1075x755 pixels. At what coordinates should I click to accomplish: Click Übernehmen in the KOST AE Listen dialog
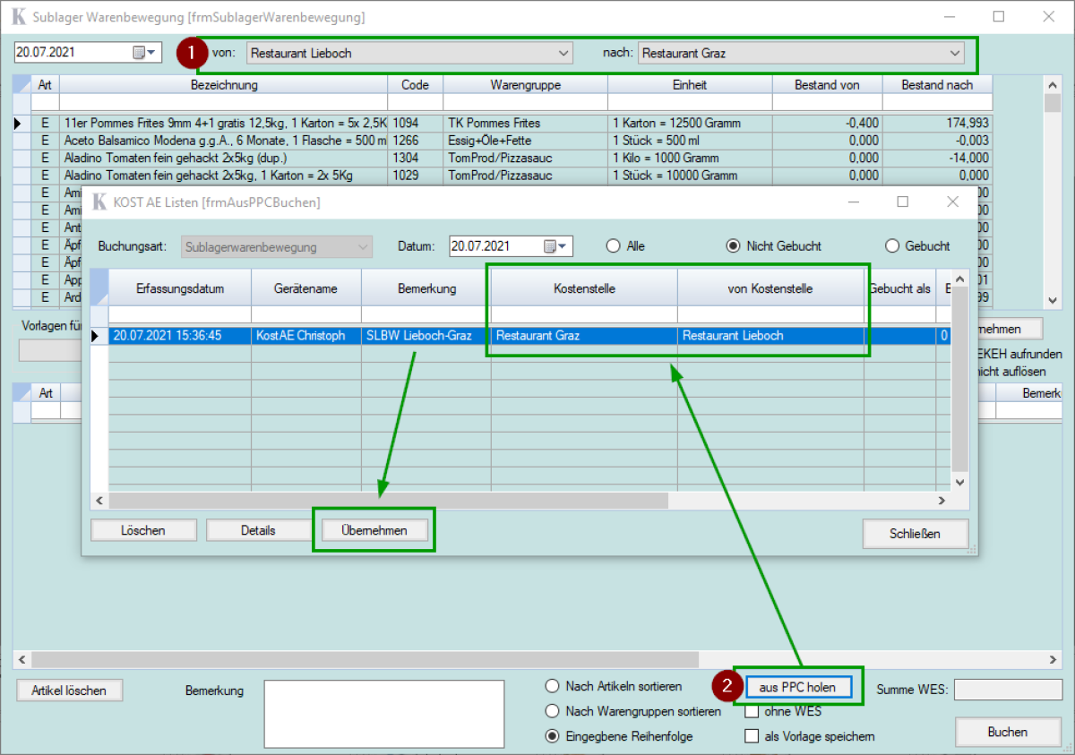point(374,530)
